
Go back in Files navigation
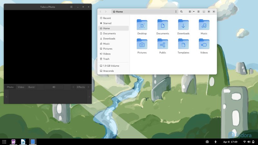click(101, 12)
